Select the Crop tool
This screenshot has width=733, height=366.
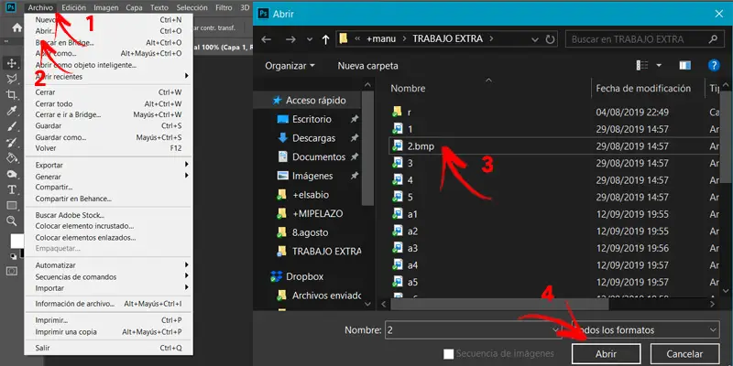[12, 95]
